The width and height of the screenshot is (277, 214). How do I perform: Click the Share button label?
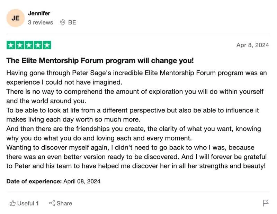coord(64,203)
